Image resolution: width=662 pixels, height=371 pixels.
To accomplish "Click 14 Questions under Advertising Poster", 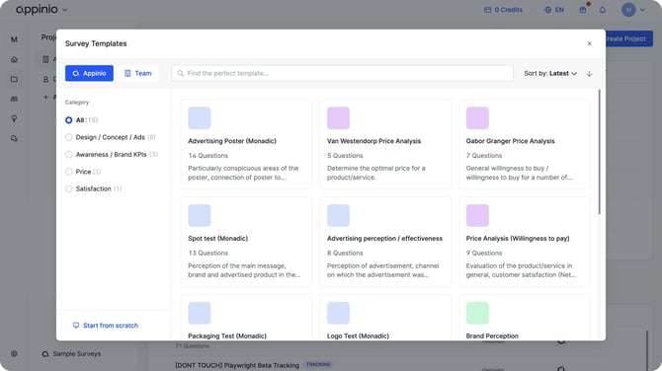I will point(208,156).
